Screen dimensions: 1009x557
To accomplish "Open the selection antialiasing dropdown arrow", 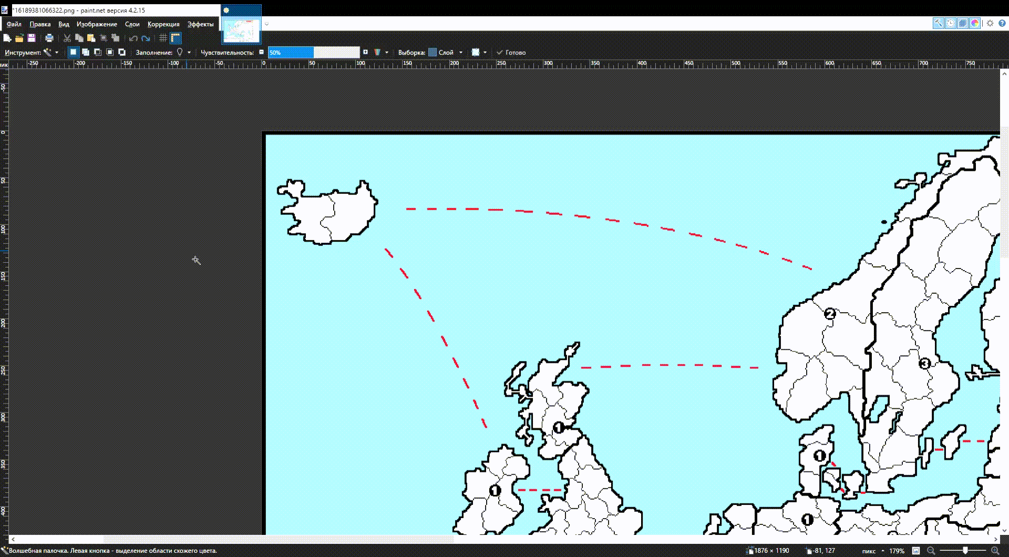I will pyautogui.click(x=485, y=52).
